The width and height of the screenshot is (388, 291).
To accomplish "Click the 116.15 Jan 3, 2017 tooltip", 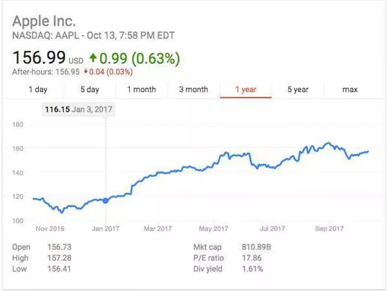I will (x=79, y=109).
